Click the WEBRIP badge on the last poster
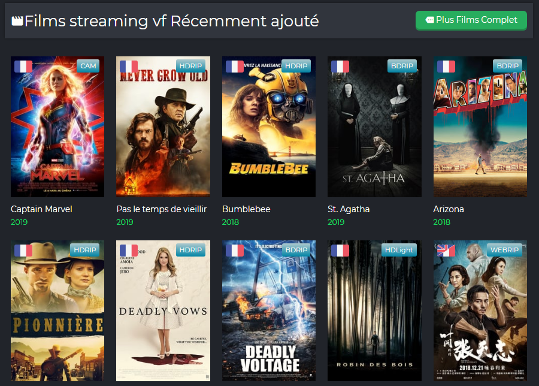The height and width of the screenshot is (386, 539). [x=504, y=250]
